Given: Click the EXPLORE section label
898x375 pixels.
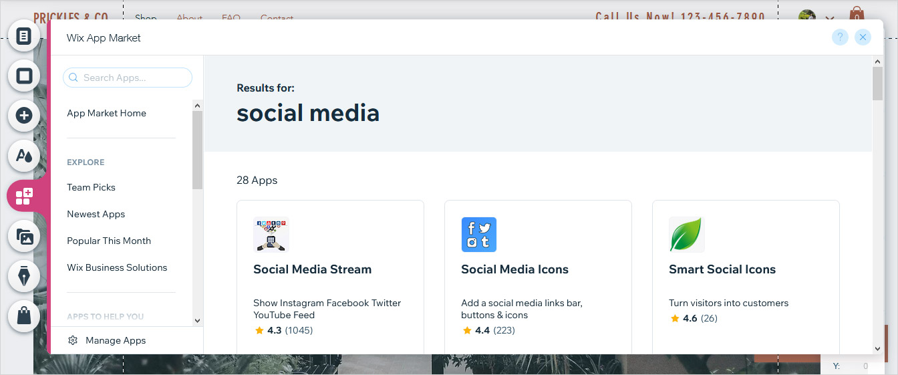Looking at the screenshot, I should click(x=86, y=162).
